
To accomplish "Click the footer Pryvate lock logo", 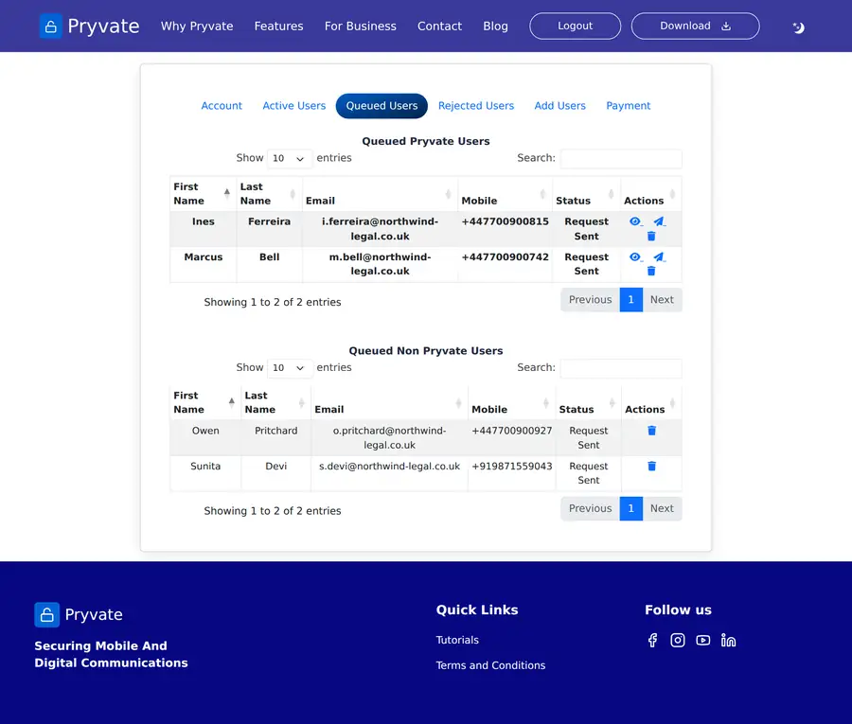I will click(47, 614).
